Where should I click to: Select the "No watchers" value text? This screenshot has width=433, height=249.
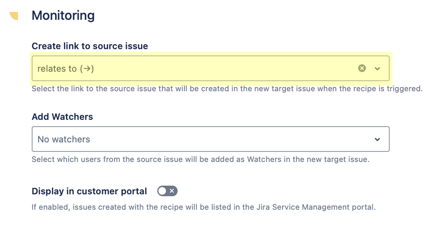click(64, 139)
